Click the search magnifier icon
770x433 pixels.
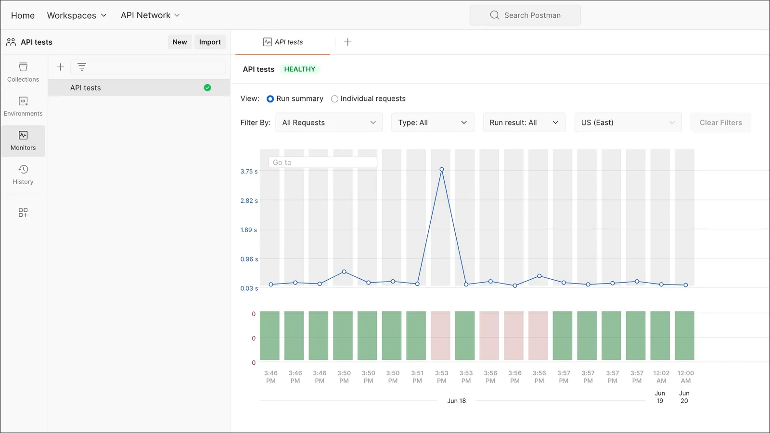pyautogui.click(x=495, y=15)
